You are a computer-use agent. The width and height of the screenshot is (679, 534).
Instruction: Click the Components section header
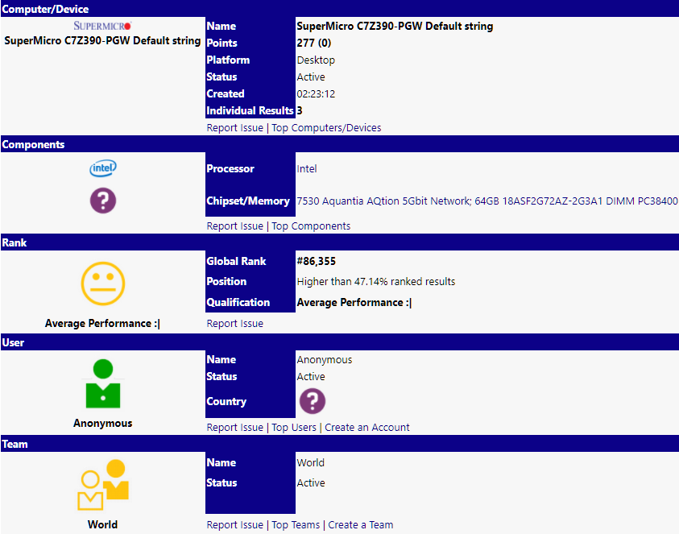[340, 144]
